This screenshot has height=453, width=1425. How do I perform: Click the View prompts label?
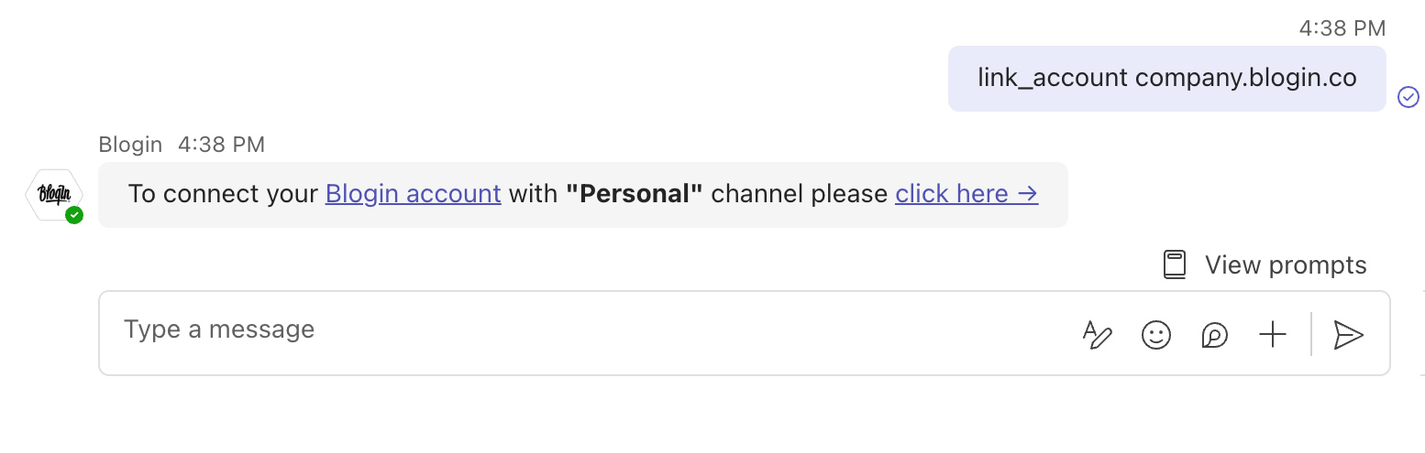tap(1286, 265)
